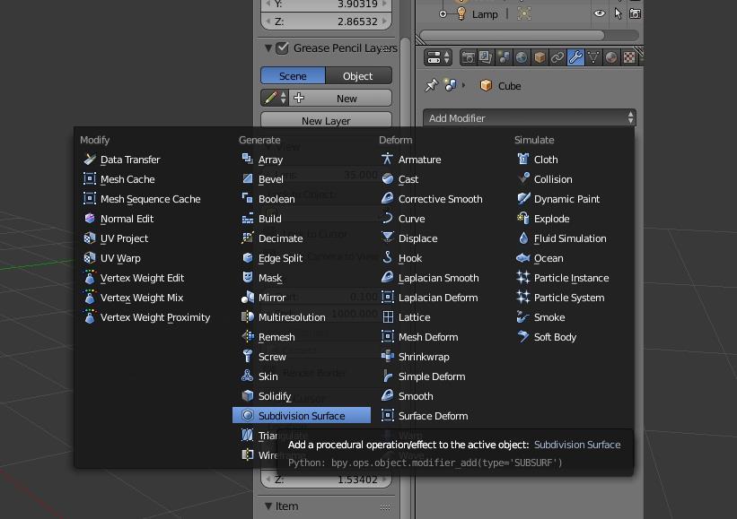Add the Lattice modifier
The height and width of the screenshot is (519, 737).
coord(442,317)
